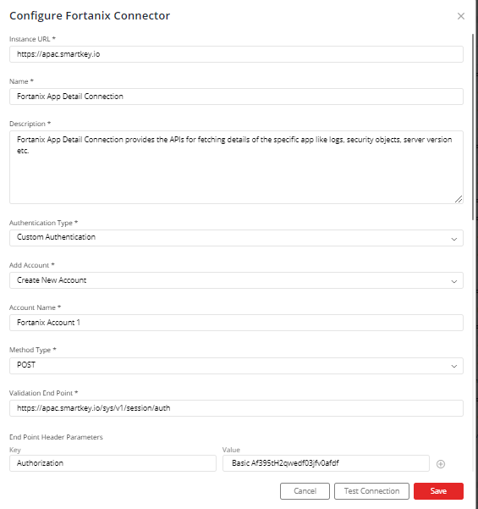Viewport: 478px width, 509px height.
Task: Cancel the connector configuration
Action: pos(305,491)
